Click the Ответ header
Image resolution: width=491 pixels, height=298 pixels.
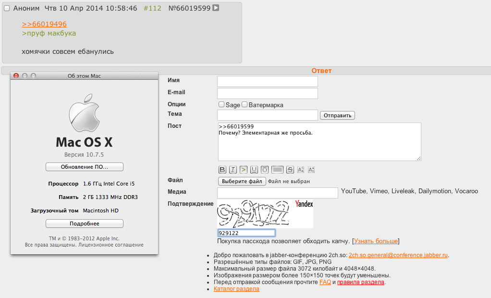(321, 71)
